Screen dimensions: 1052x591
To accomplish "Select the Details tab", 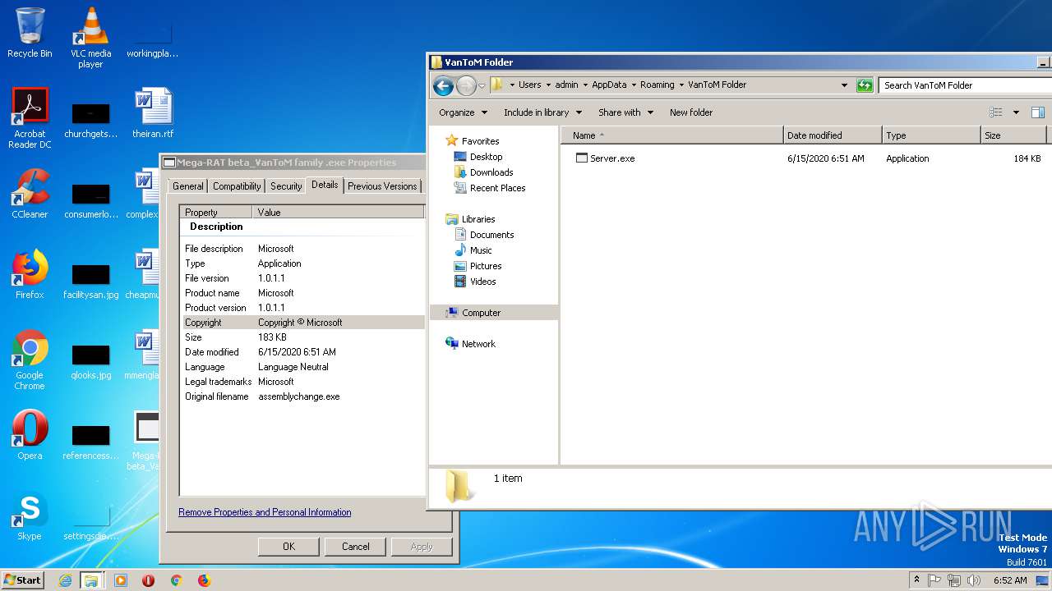I will pos(325,185).
